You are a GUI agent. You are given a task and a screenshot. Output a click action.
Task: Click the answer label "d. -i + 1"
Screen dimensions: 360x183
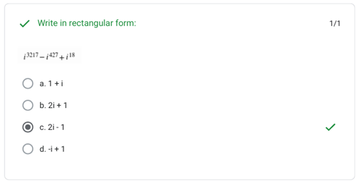pos(52,149)
